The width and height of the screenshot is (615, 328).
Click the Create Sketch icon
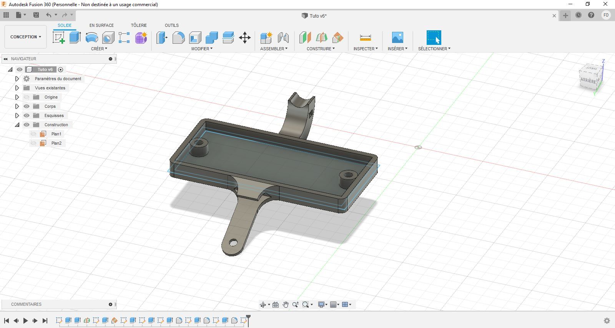pos(58,38)
